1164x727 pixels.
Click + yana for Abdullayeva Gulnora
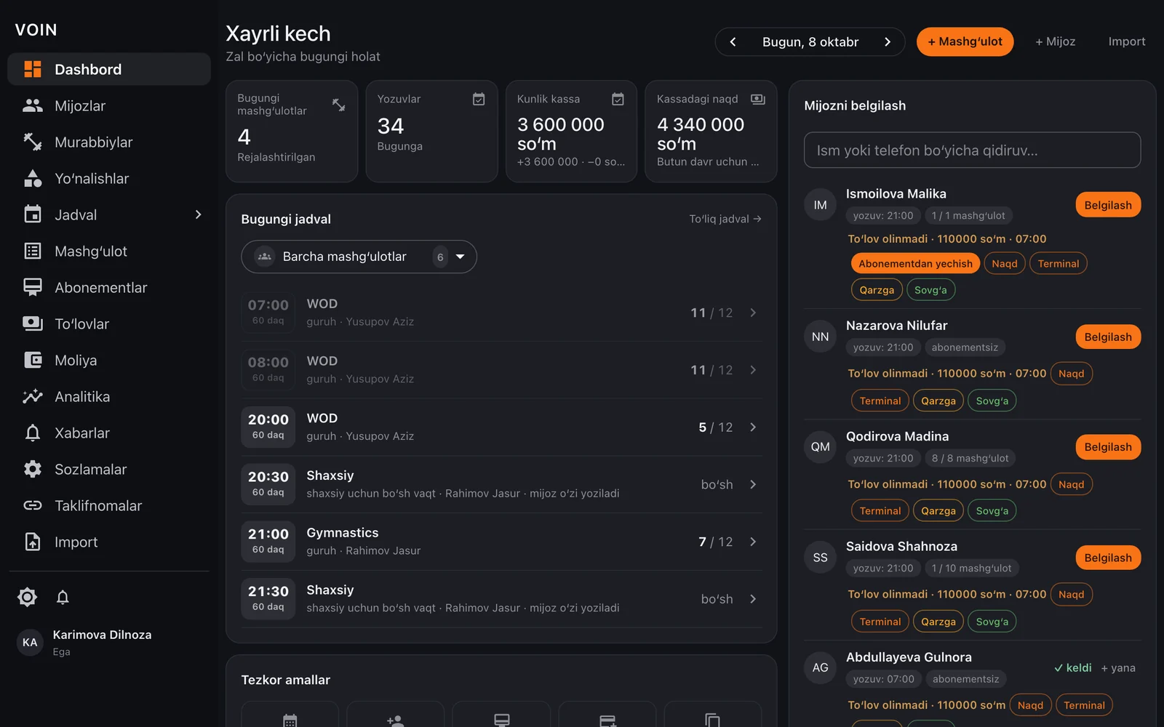tap(1118, 667)
